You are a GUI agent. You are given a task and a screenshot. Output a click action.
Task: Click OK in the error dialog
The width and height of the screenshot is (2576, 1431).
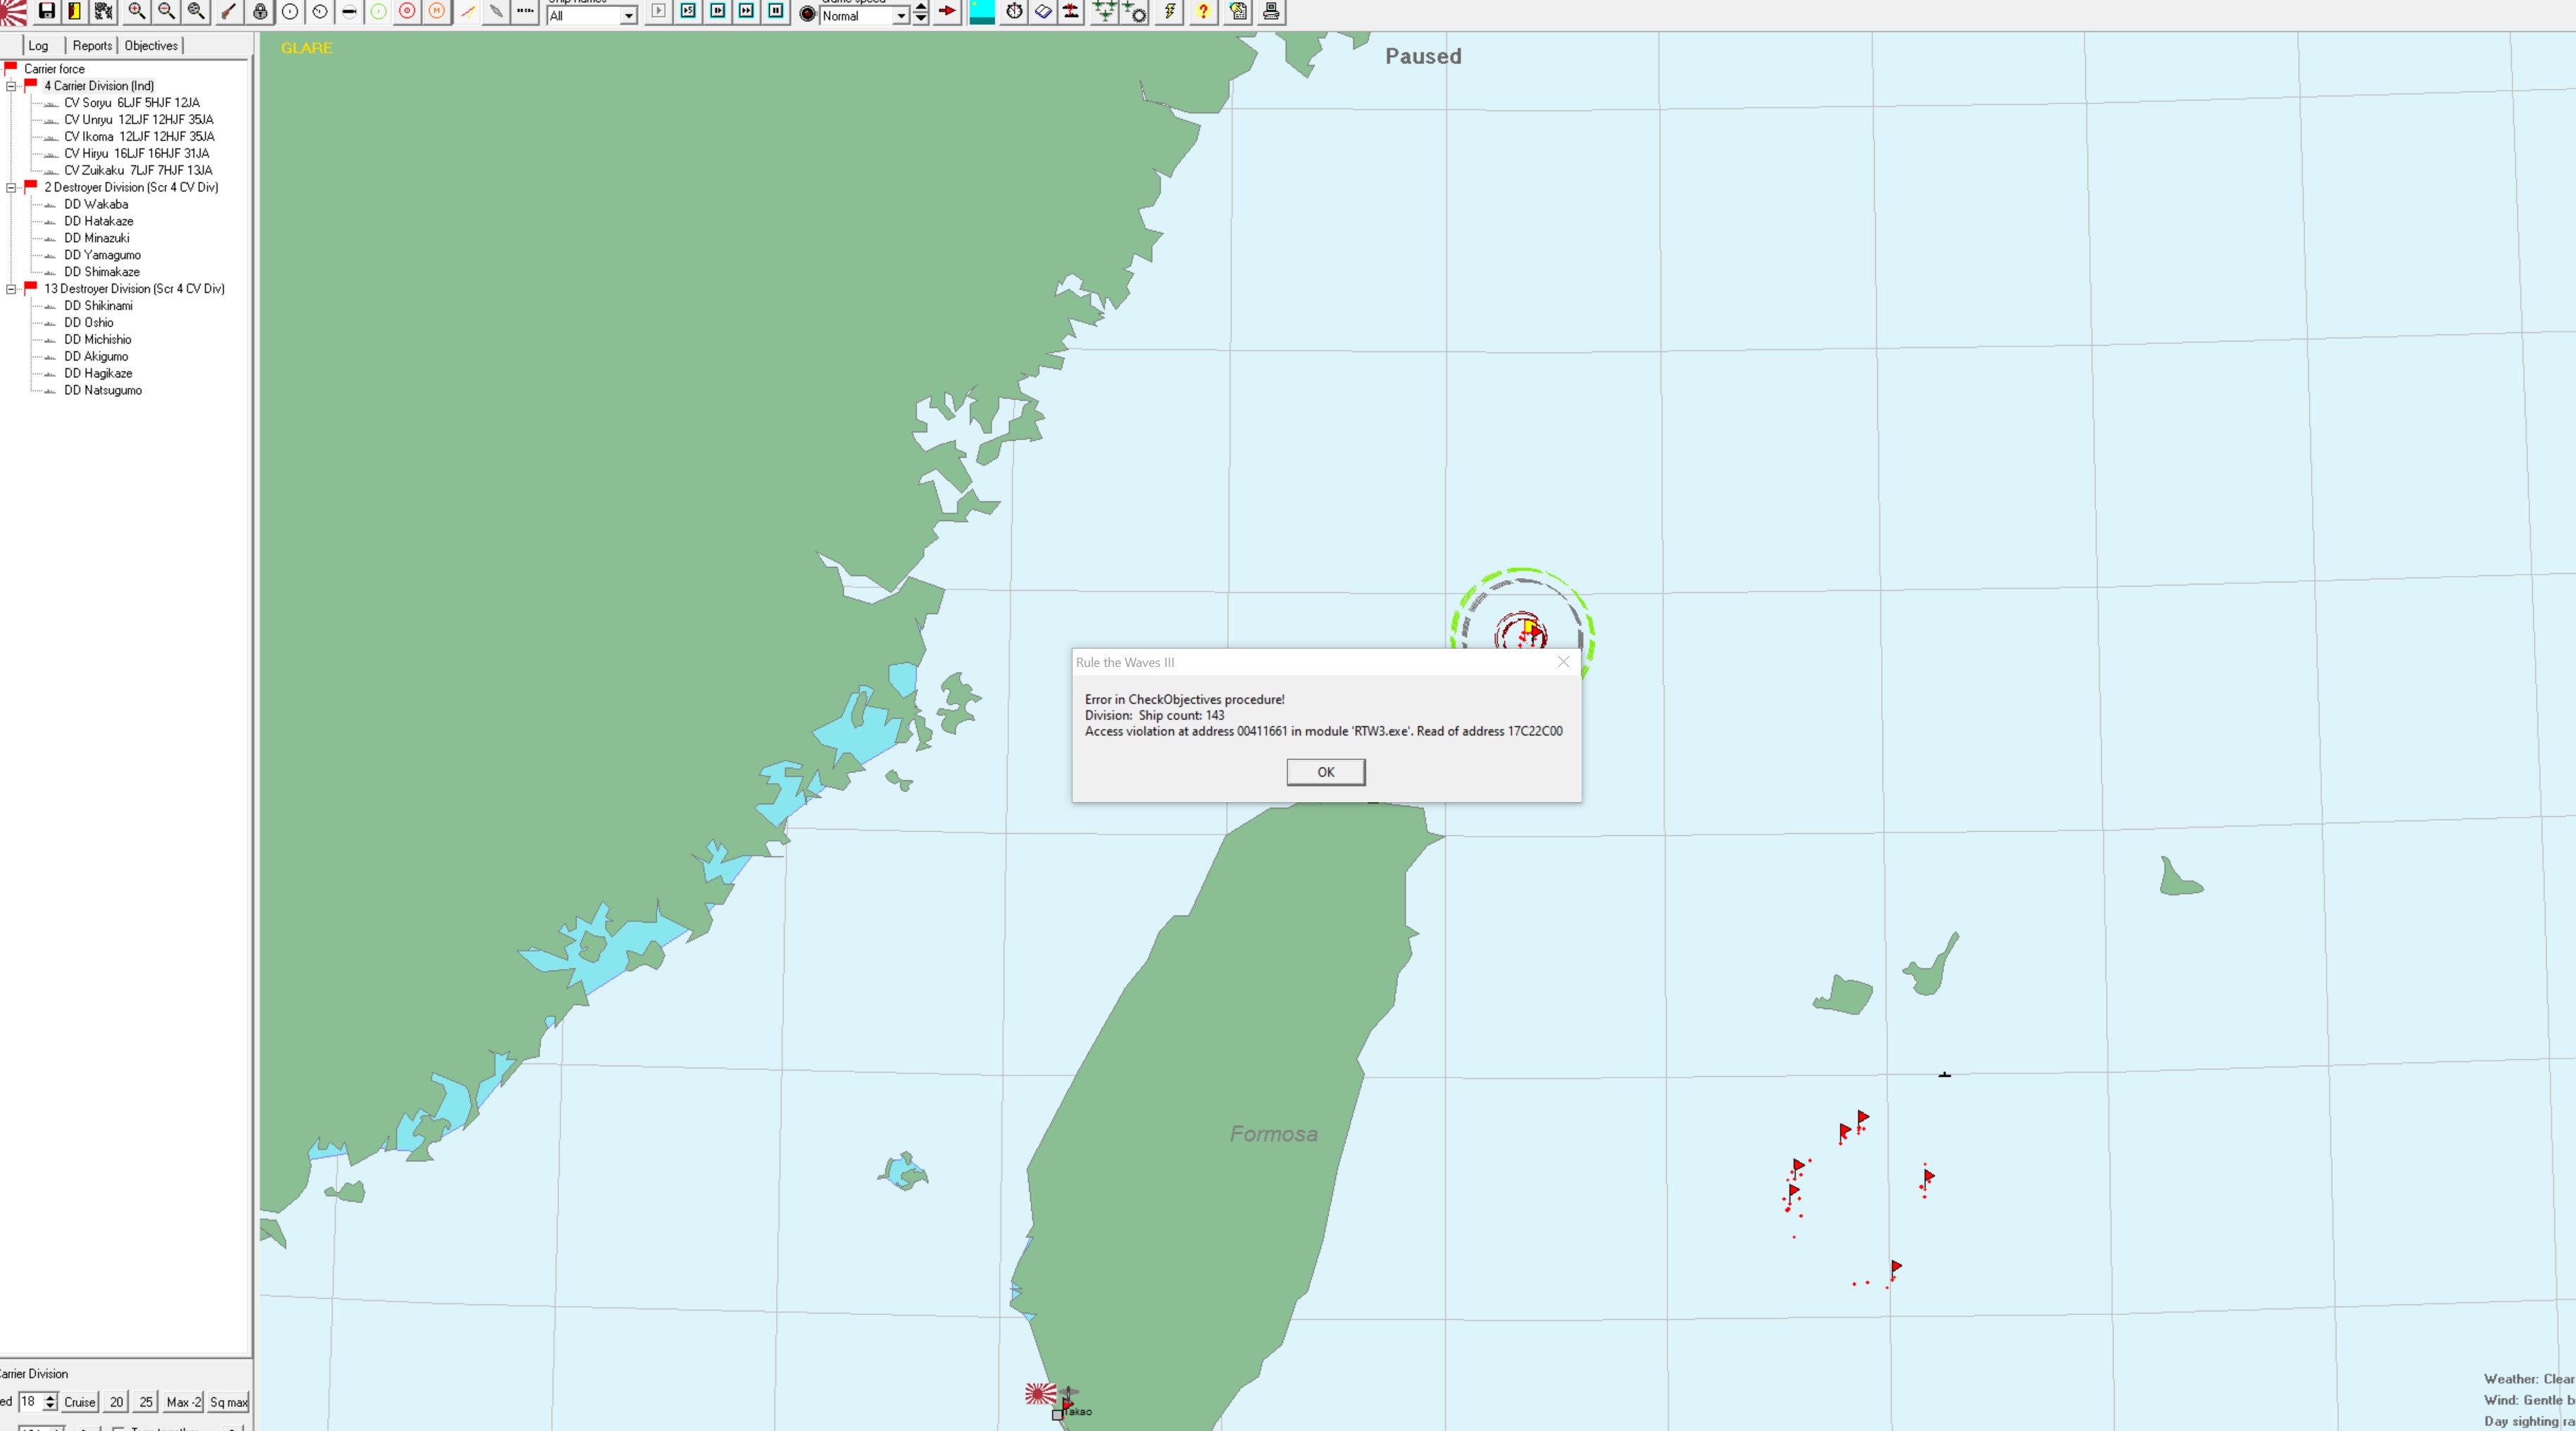(x=1325, y=772)
